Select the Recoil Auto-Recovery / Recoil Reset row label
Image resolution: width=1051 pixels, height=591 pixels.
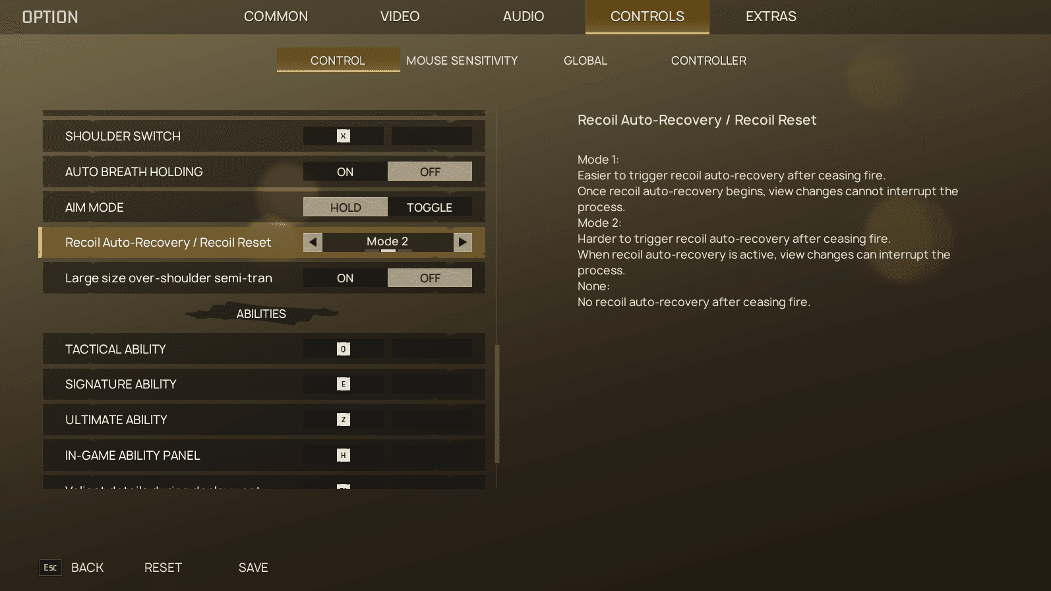tap(168, 242)
